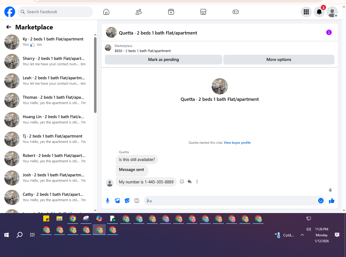Open more actions for phone number message
Image resolution: width=346 pixels, height=257 pixels.
[197, 181]
